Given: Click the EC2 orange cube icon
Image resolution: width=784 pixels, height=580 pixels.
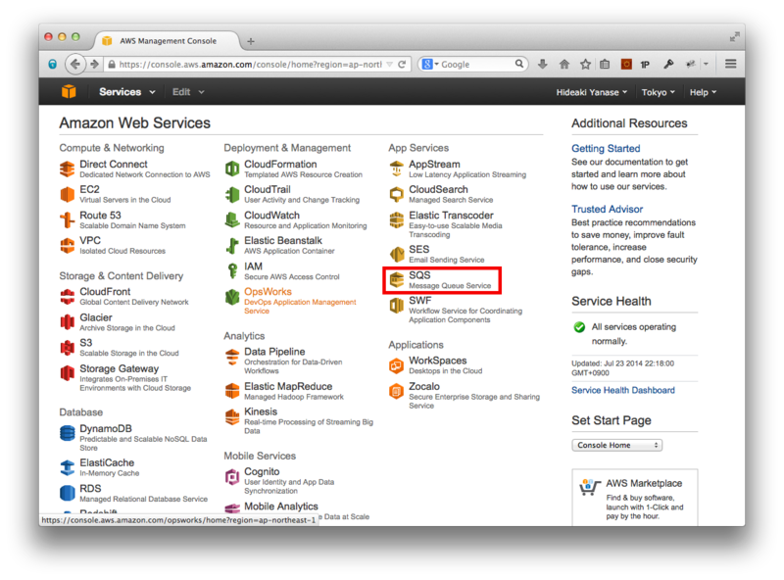Looking at the screenshot, I should click(68, 194).
